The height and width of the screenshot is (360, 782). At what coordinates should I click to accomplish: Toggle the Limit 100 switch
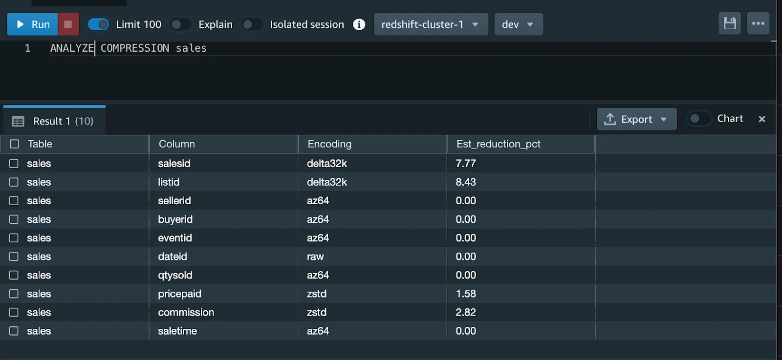point(98,24)
